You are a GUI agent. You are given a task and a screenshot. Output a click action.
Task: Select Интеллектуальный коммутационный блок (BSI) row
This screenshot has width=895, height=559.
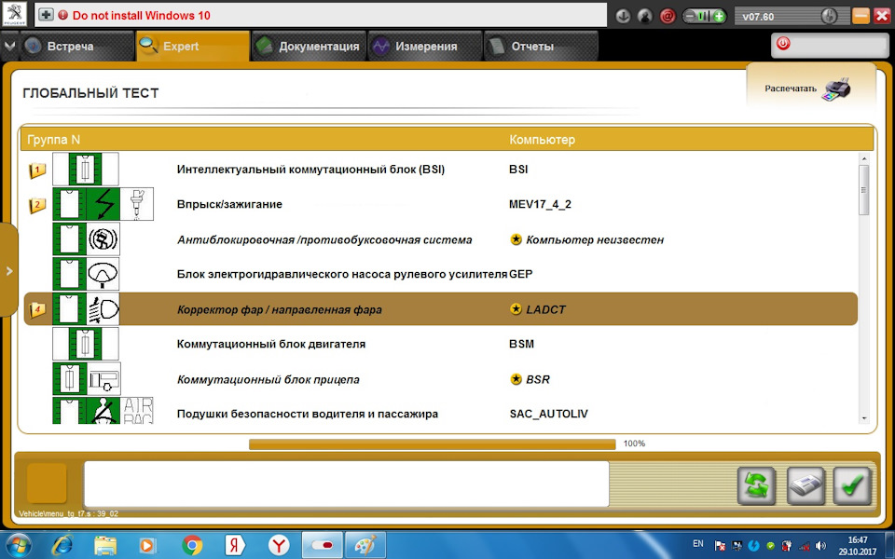click(x=440, y=169)
